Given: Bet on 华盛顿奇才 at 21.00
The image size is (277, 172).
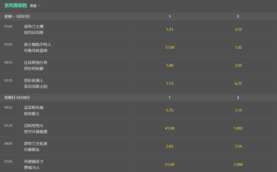Looking at the screenshot, I should [170, 164].
